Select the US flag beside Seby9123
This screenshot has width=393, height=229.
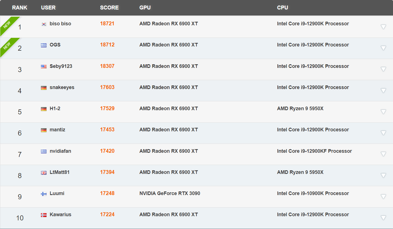[x=44, y=66]
